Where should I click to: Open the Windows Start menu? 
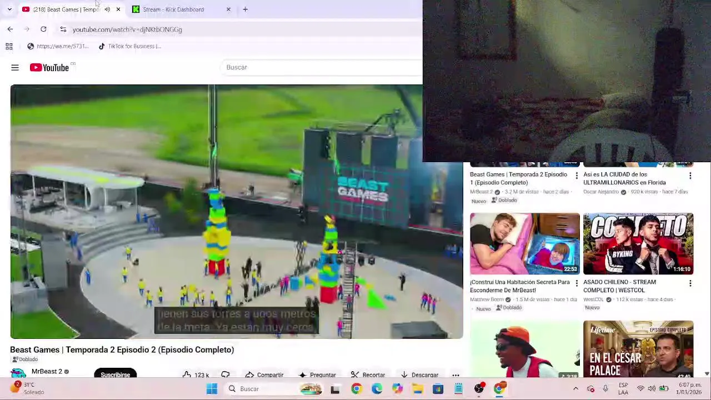tap(212, 389)
